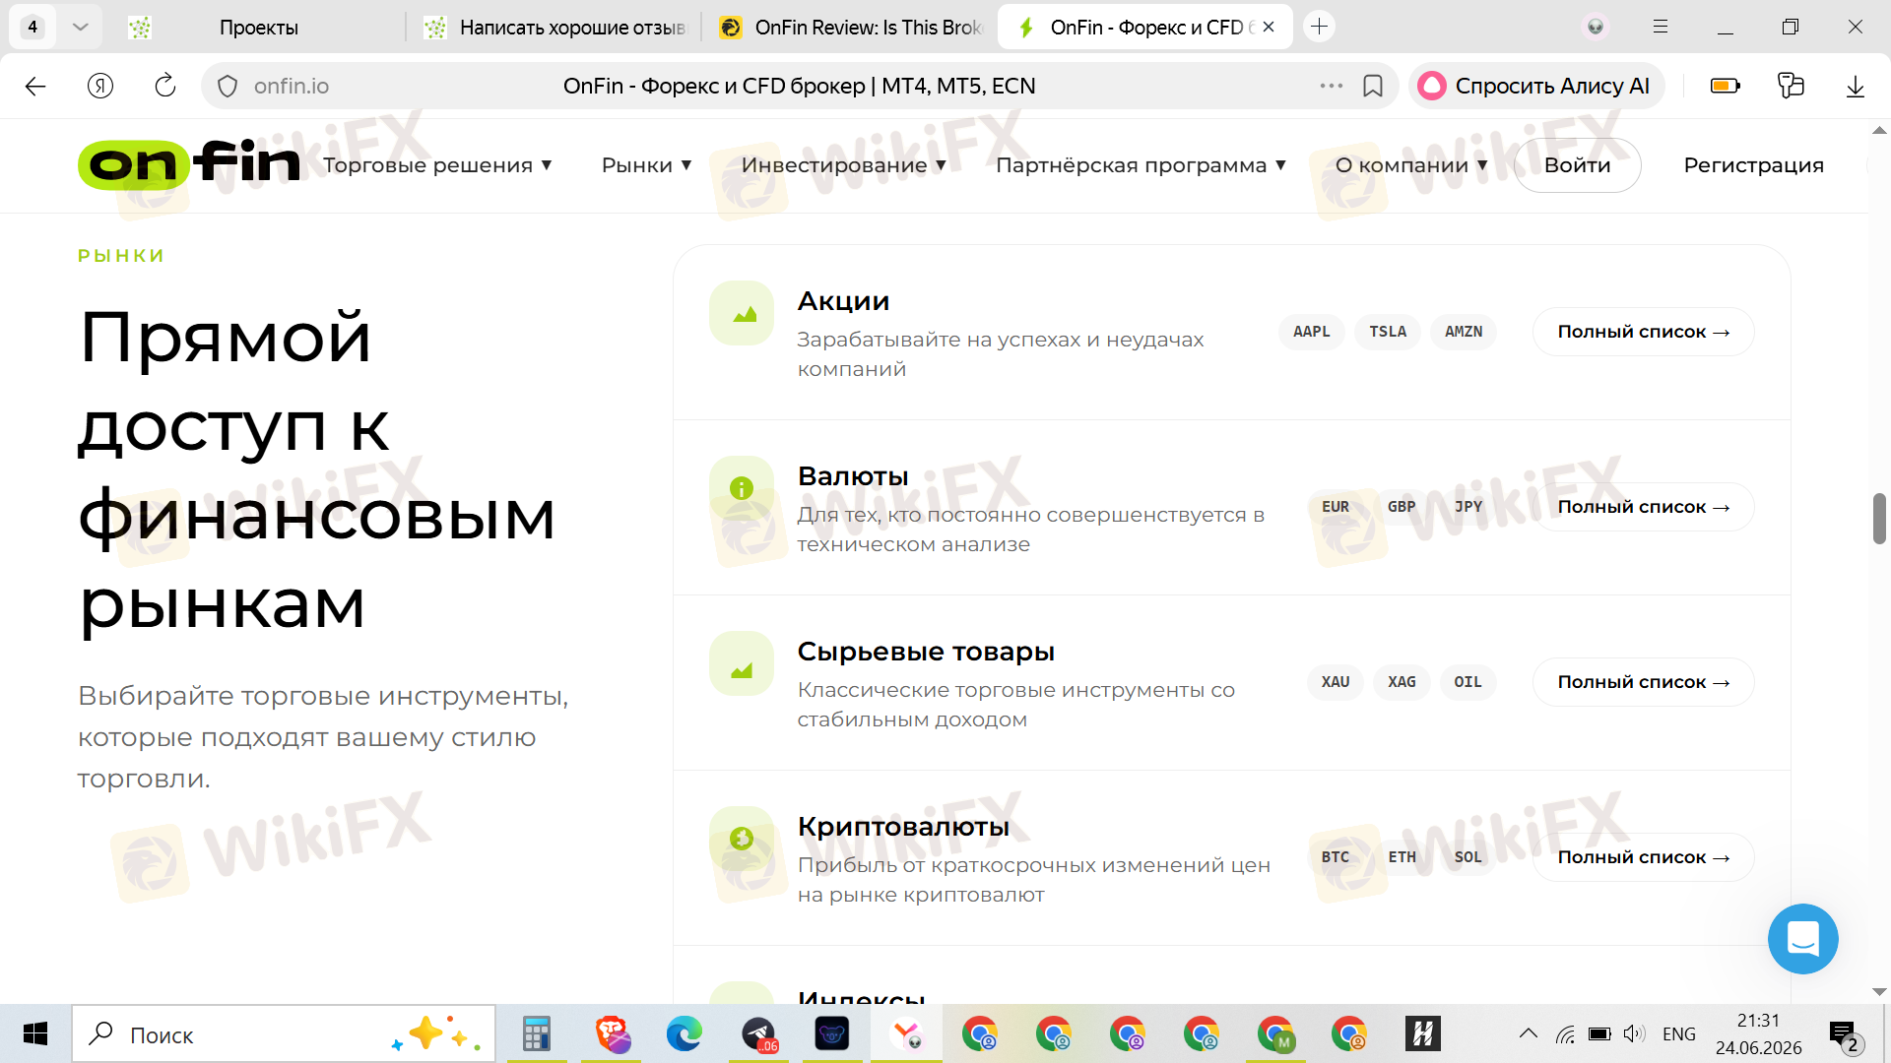
Task: Reload the current page
Action: [x=165, y=87]
